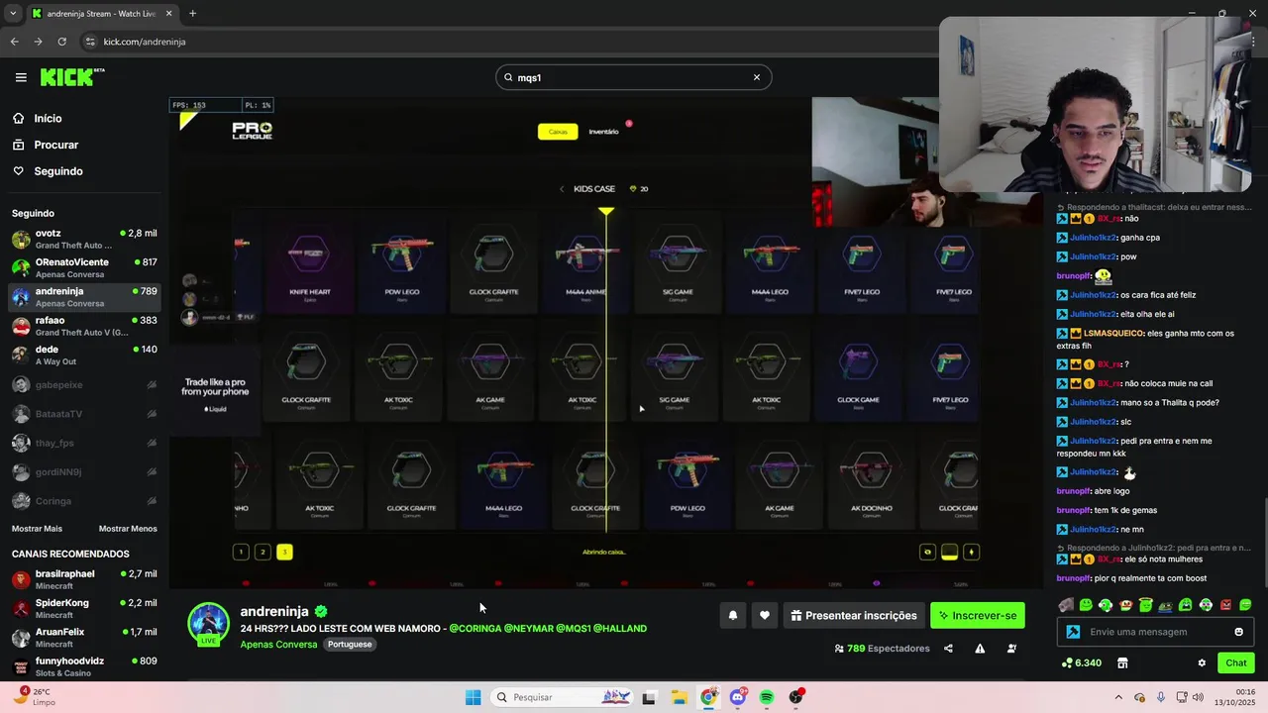Click the back arrow beside KIDS CASE

[562, 188]
